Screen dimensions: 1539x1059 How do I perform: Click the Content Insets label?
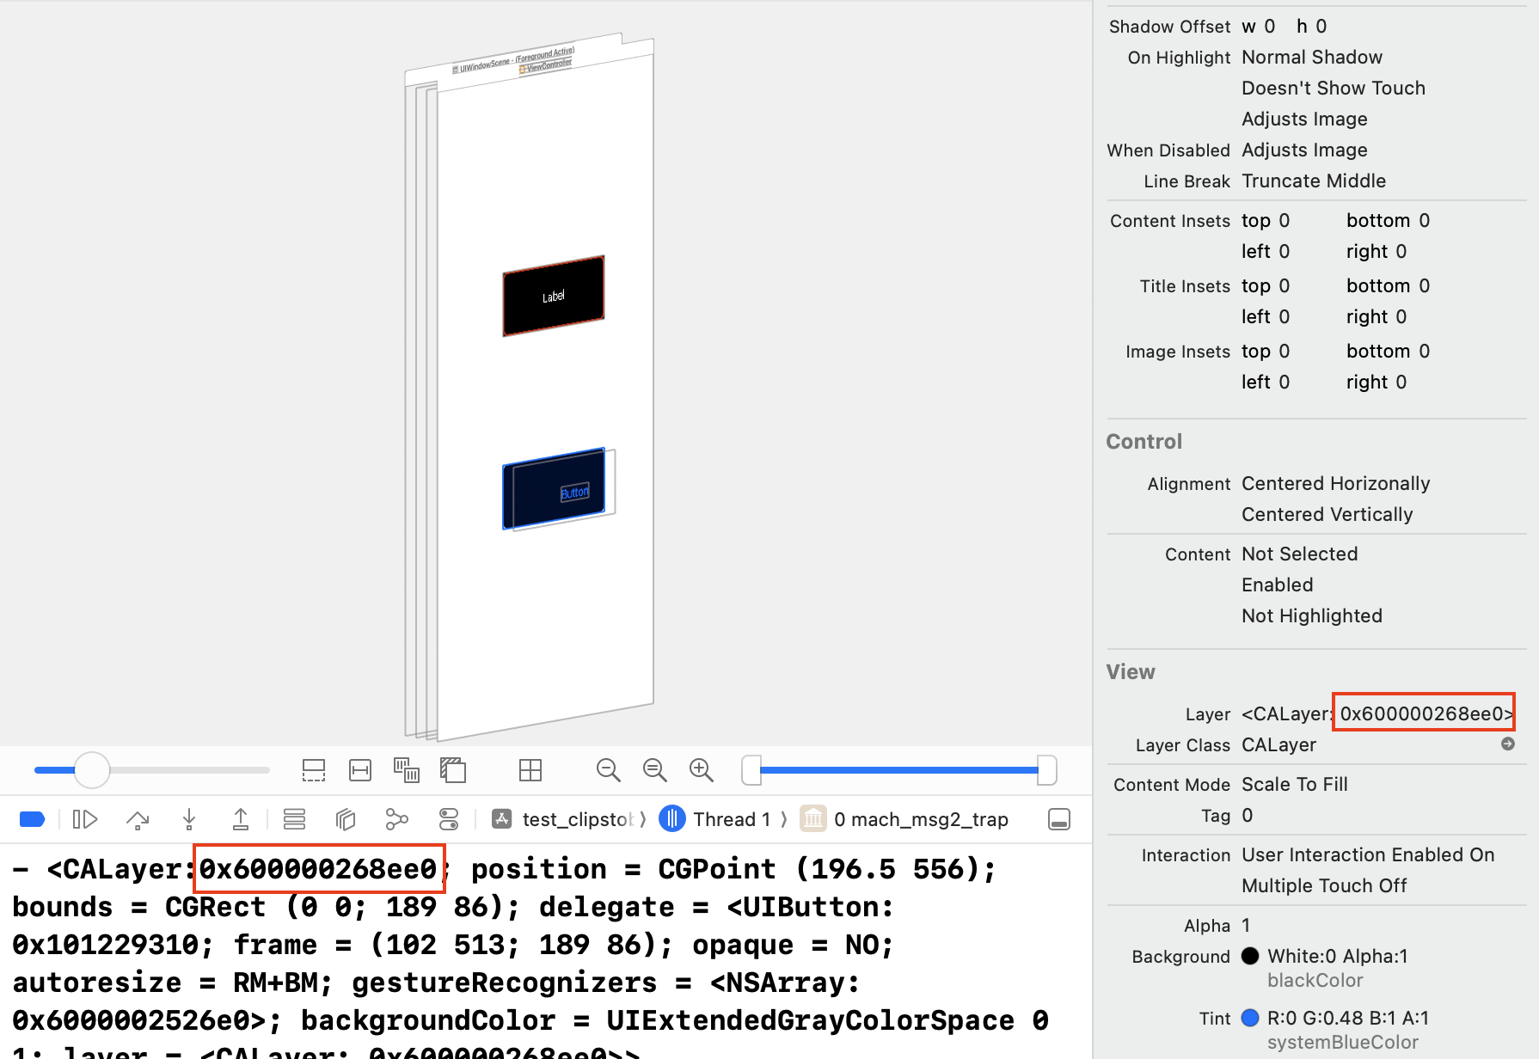click(x=1170, y=221)
